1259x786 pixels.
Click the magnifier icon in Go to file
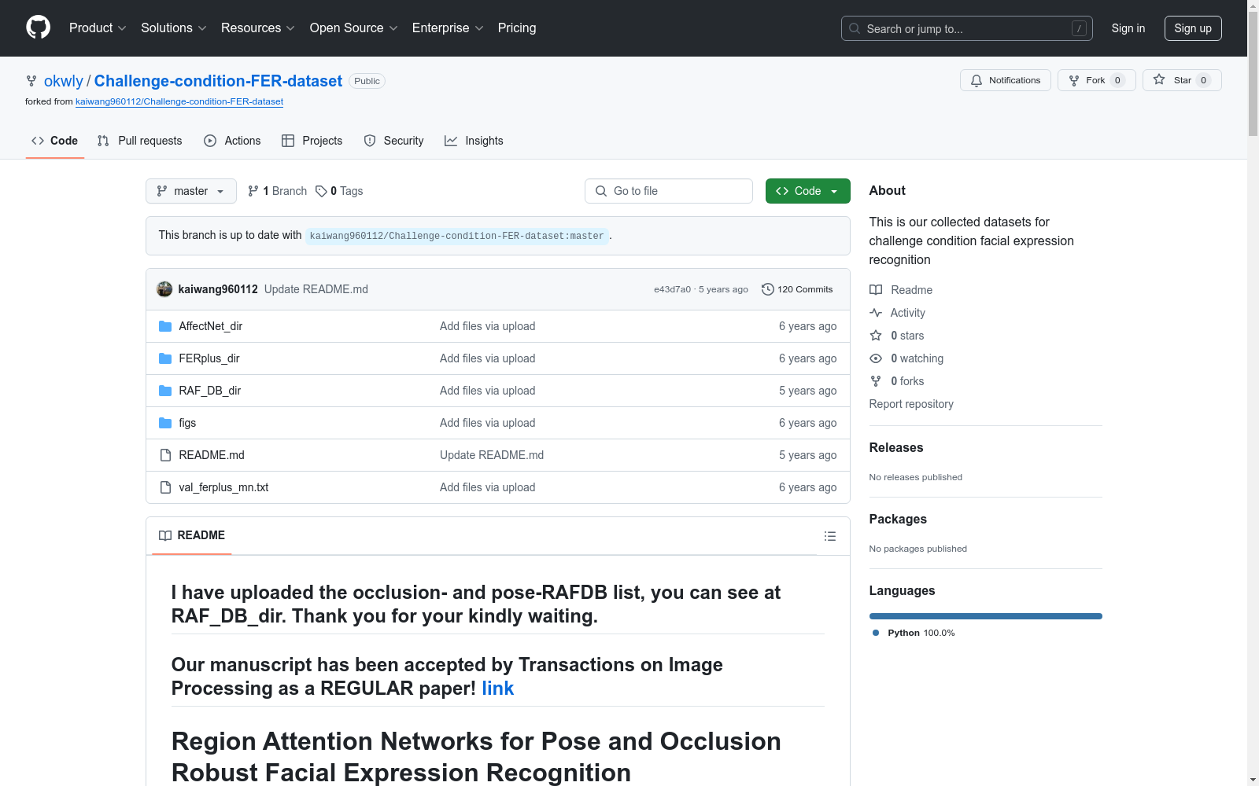601,191
